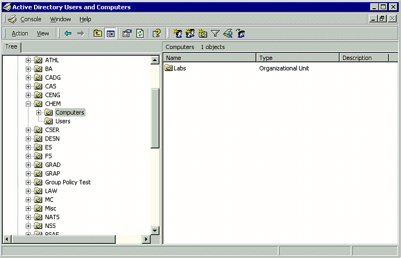Create new organizational unit toolbar icon
401x258 pixels.
coord(202,33)
